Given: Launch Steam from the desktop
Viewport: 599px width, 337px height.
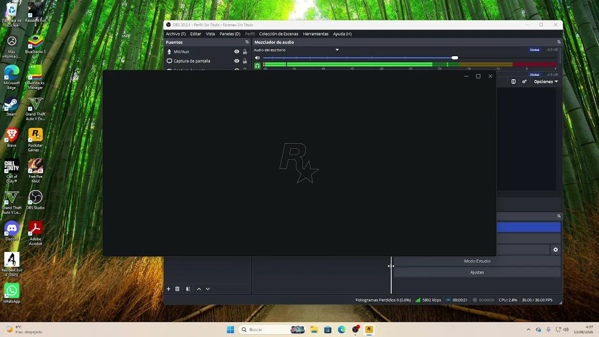Looking at the screenshot, I should pos(12,107).
